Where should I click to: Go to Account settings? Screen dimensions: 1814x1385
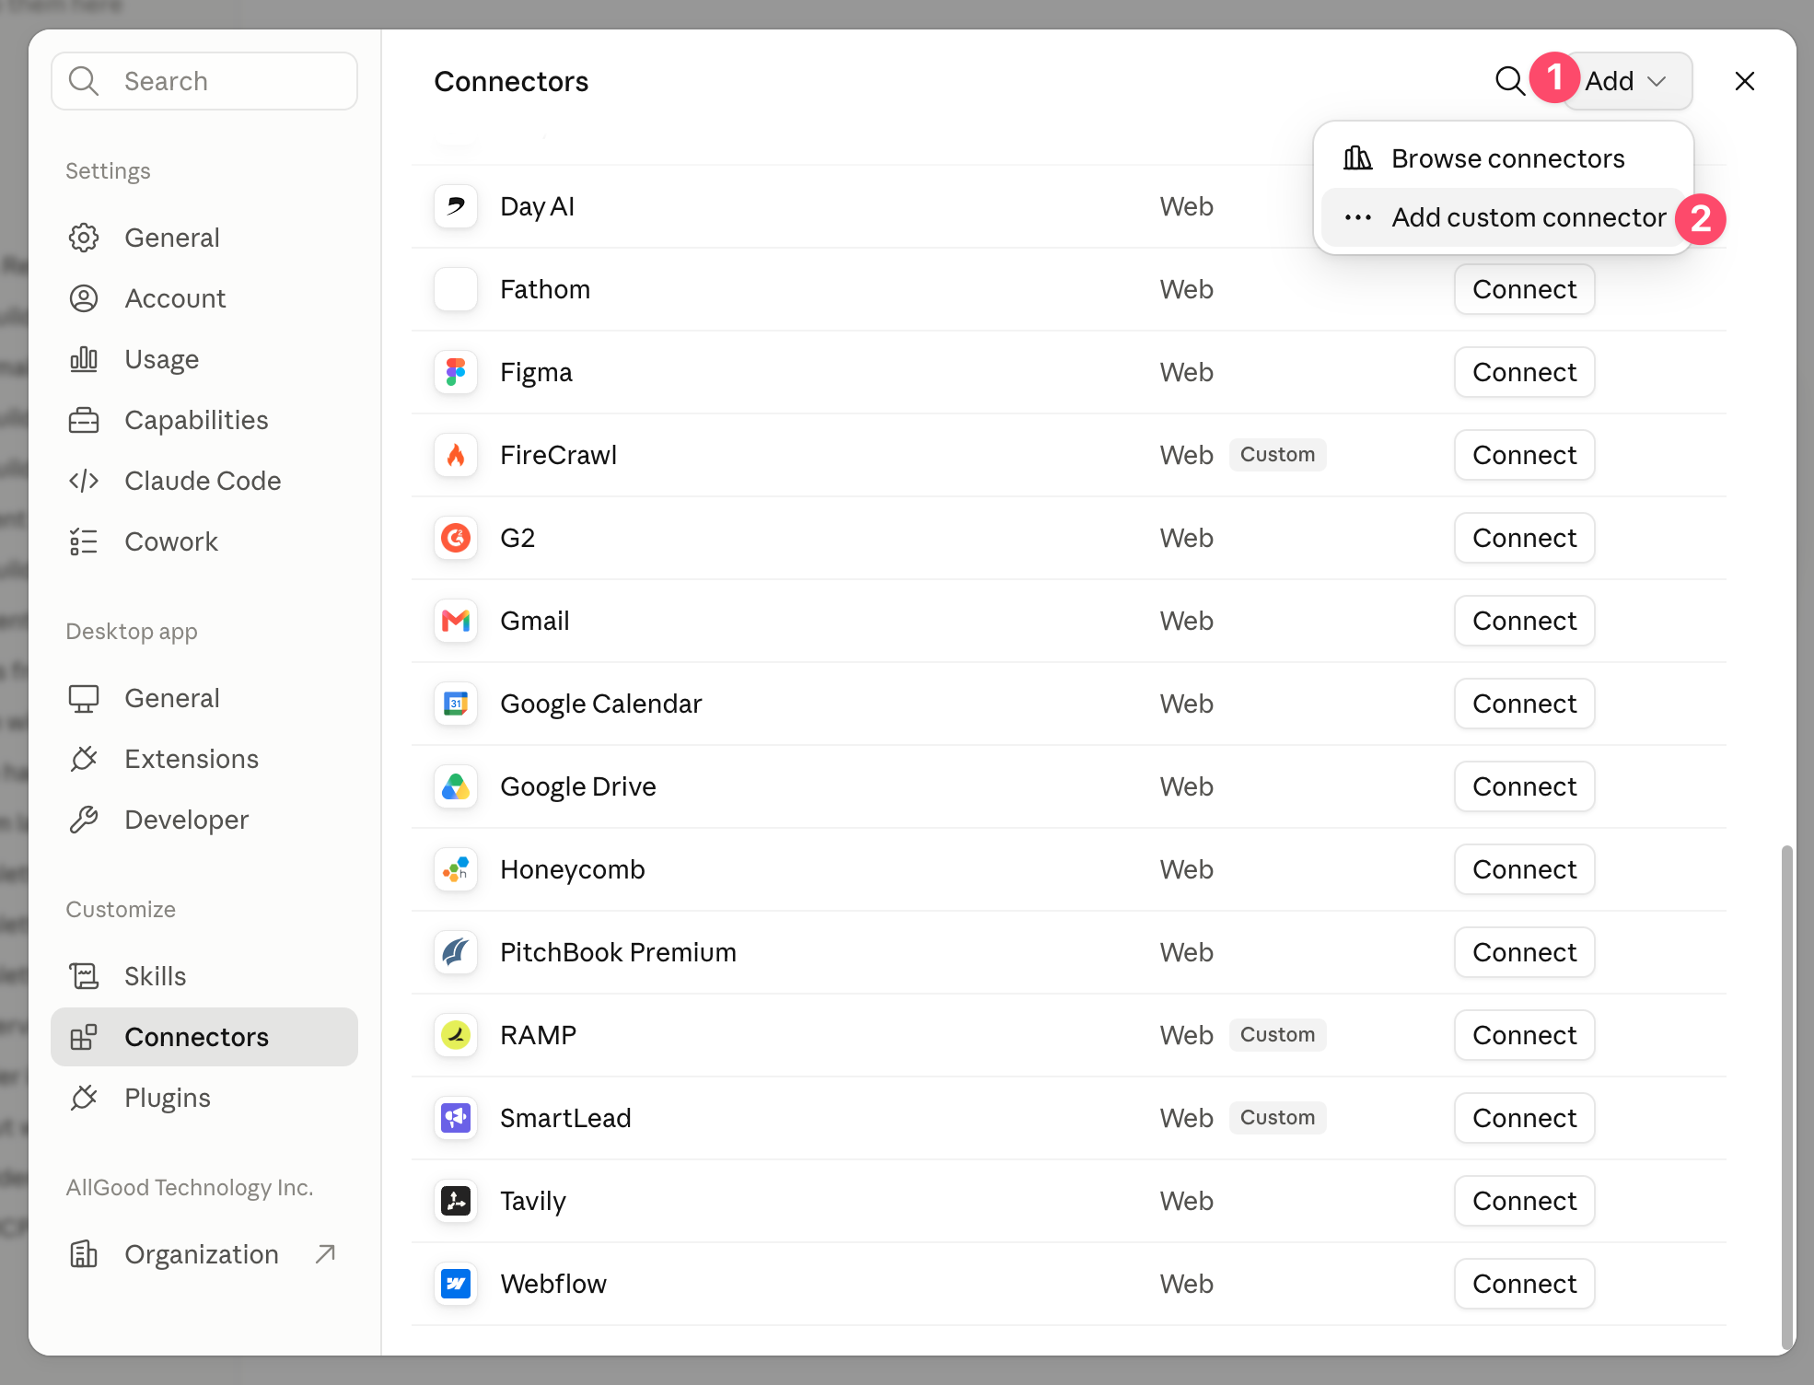coord(204,298)
